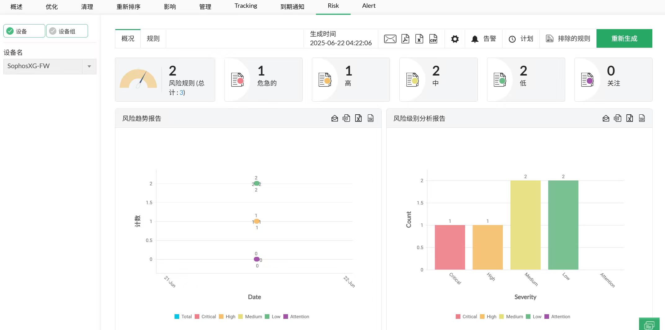This screenshot has height=330, width=665.
Task: Click the 重新生成 button
Action: (624, 38)
